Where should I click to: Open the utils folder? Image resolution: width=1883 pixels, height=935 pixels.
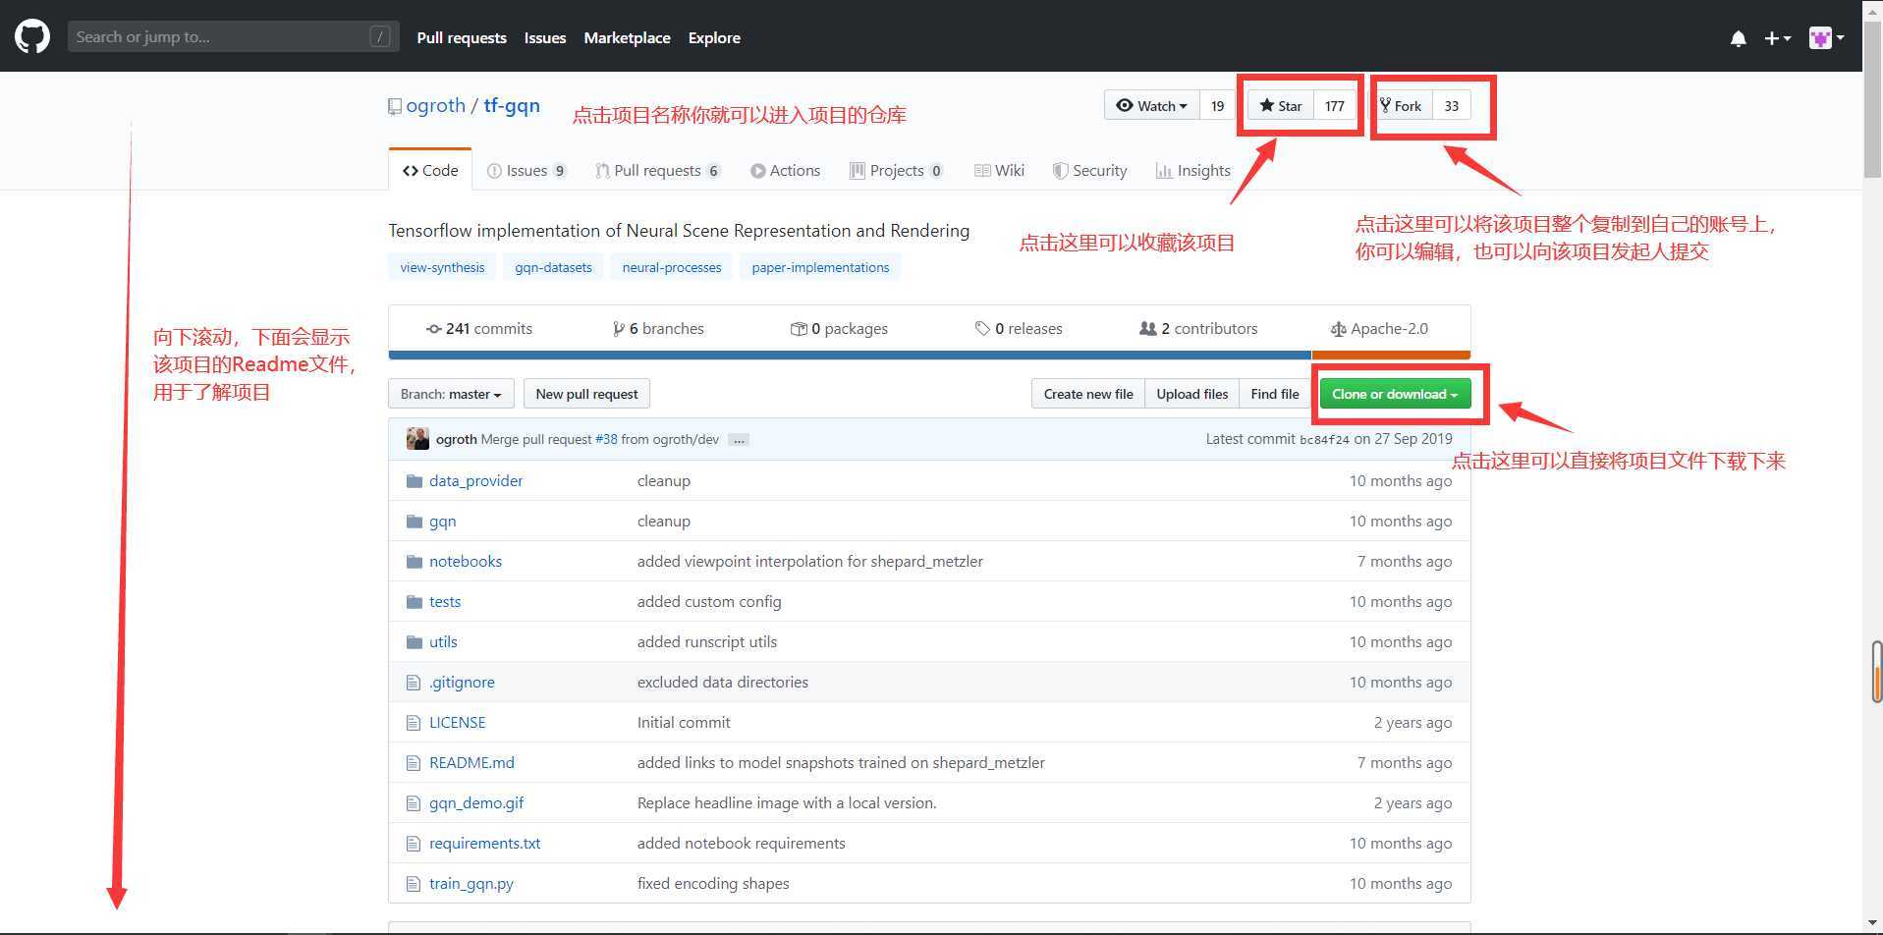pos(443,641)
